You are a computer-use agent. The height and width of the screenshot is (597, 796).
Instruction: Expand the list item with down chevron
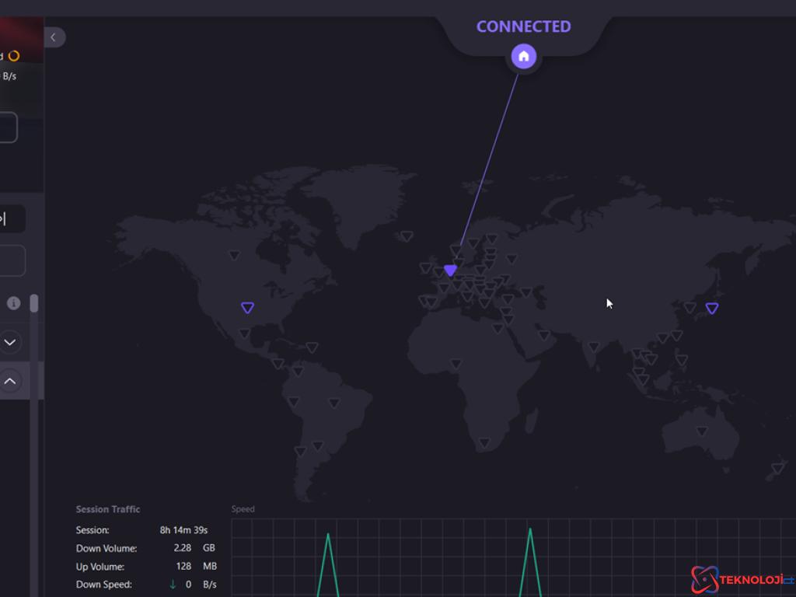[x=10, y=342]
